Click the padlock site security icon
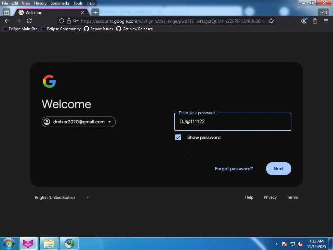The image size is (333, 250). 69,21
